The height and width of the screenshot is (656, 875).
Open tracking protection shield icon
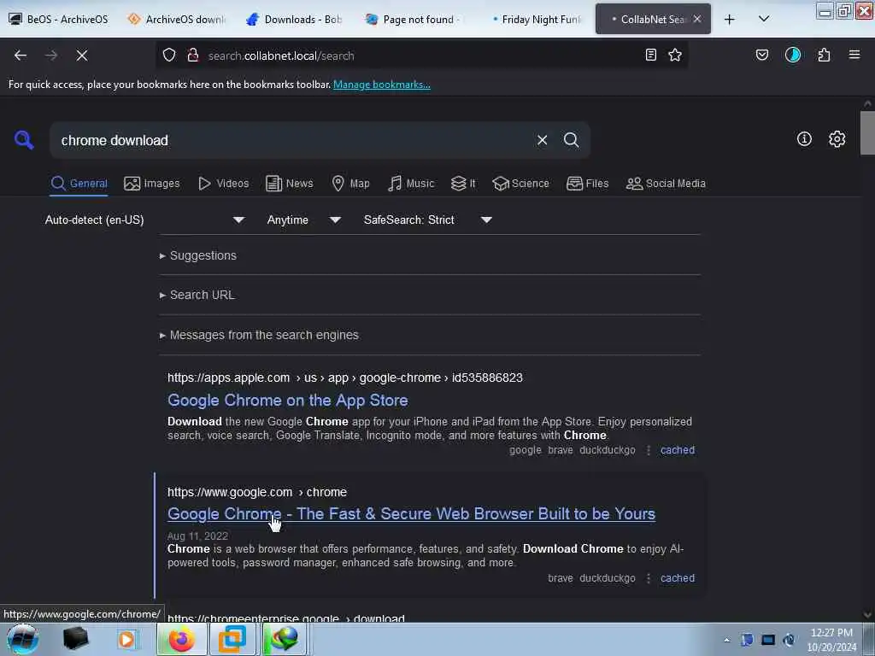pos(169,56)
